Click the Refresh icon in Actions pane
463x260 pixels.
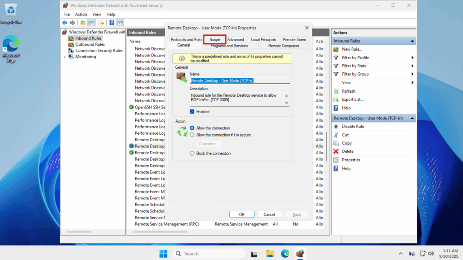(x=336, y=91)
